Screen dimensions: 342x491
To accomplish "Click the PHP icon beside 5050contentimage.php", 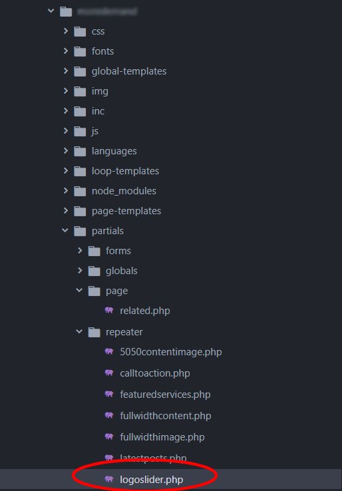I will 109,351.
